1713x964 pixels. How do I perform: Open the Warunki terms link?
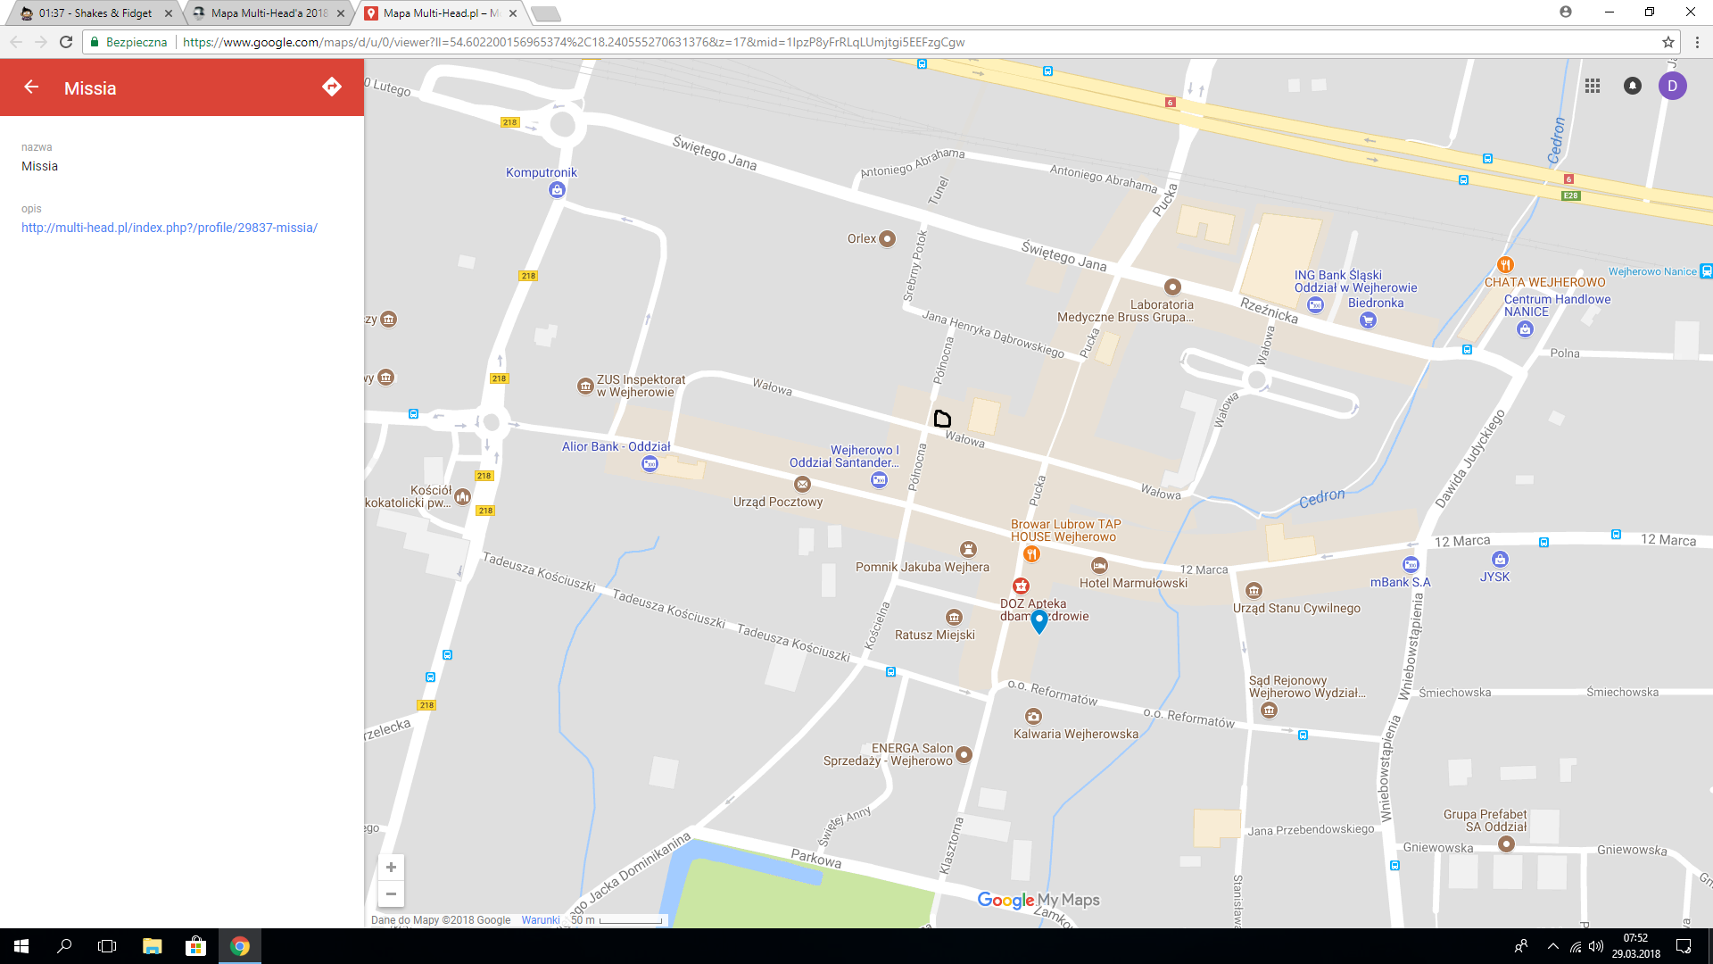point(541,920)
